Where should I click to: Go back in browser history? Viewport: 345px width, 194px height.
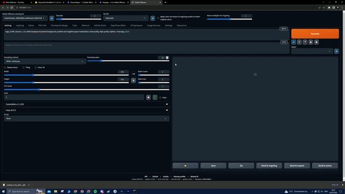tap(3, 8)
